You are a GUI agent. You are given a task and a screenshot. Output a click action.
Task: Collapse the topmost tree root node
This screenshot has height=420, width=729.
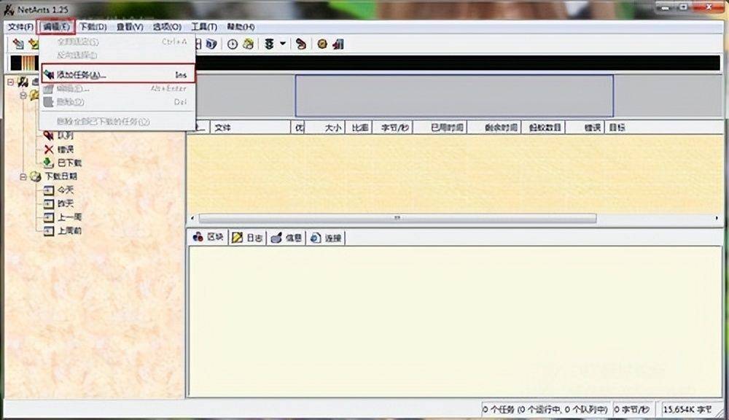click(x=10, y=82)
